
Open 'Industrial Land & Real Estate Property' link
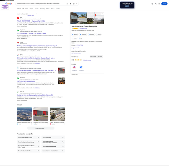[x=36, y=70]
